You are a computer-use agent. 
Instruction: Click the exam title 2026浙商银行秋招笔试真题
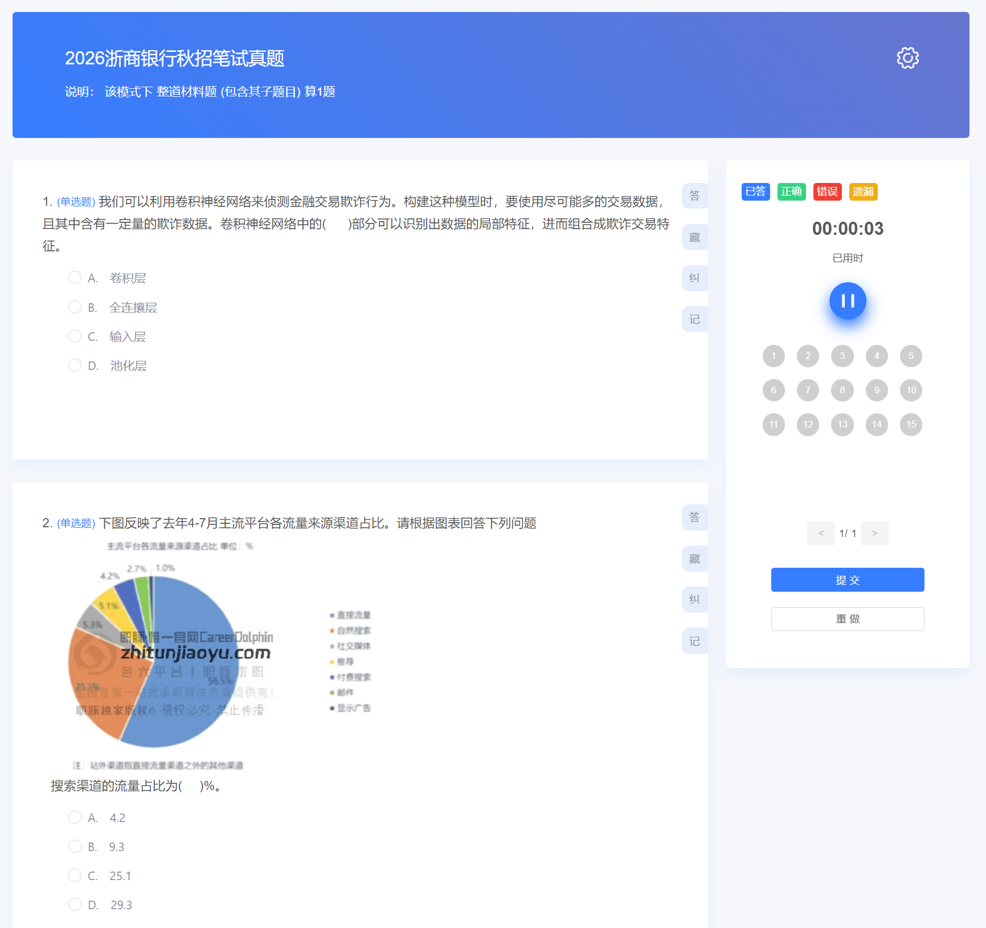pos(174,58)
